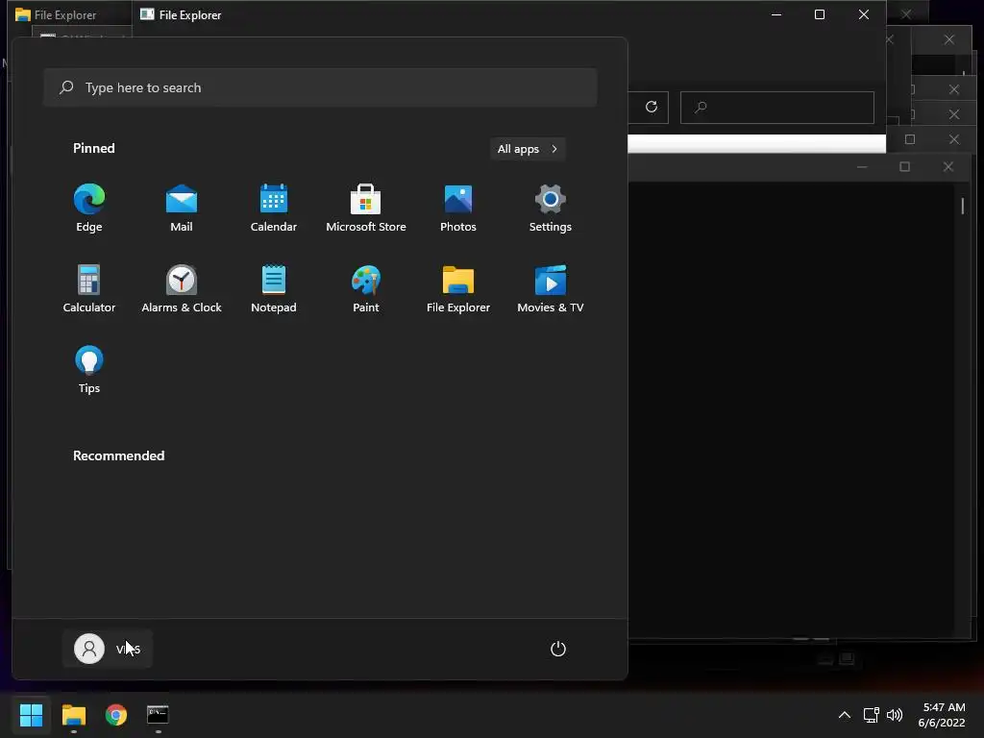Open the volume tray icon
Viewport: 984px width, 738px height.
[x=895, y=715]
